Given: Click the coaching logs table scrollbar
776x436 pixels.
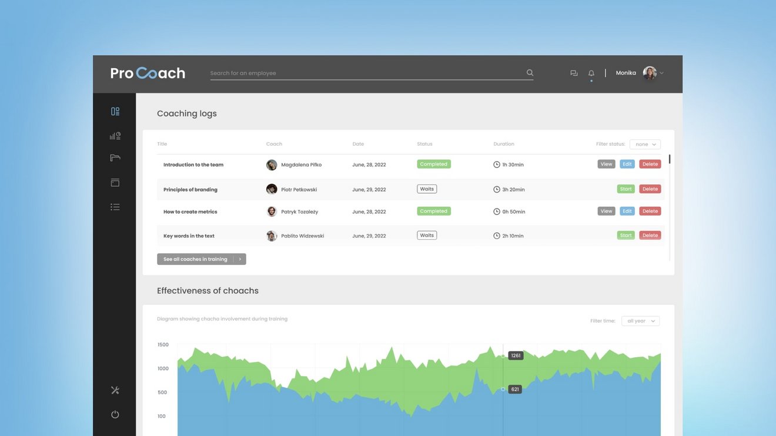Looking at the screenshot, I should (670, 159).
